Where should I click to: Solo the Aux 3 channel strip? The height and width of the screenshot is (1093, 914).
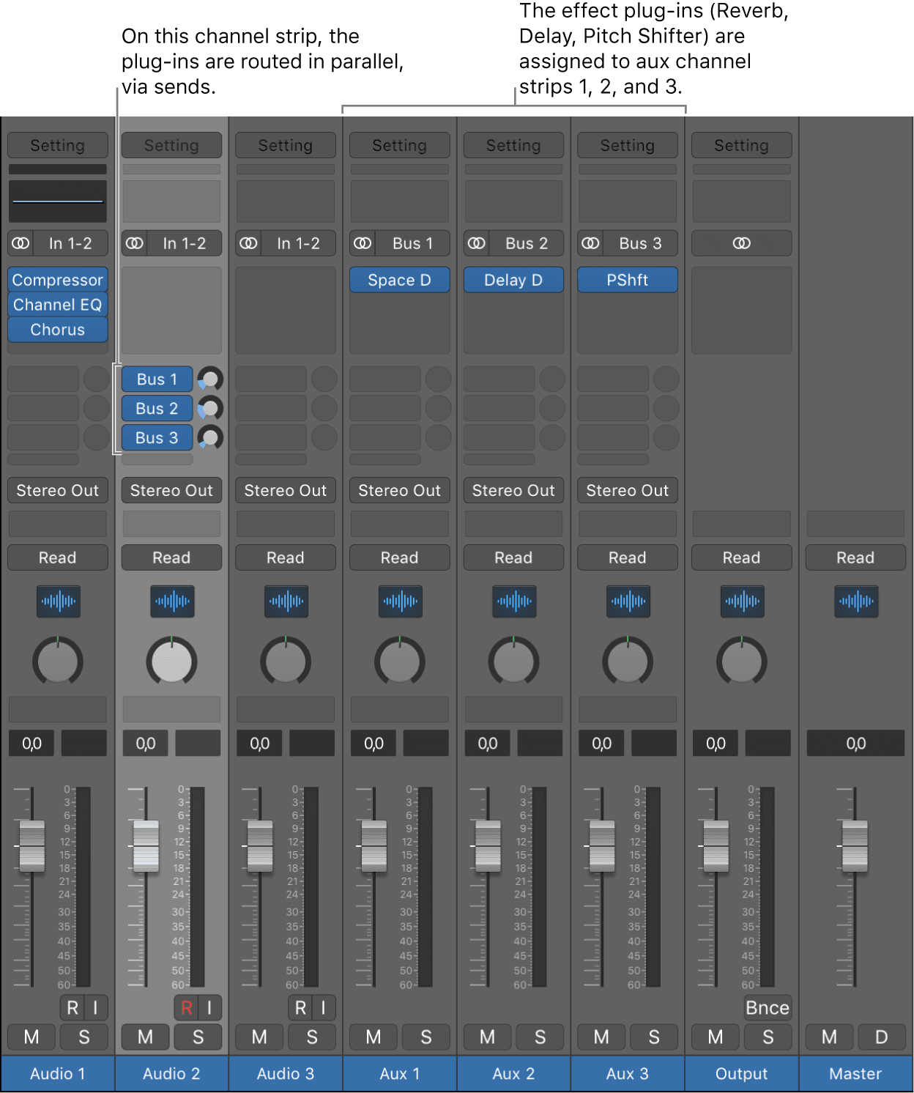(654, 1037)
